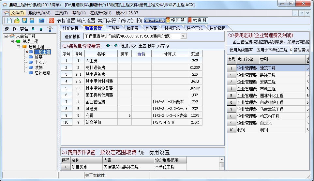
Task: Switch to the 计价依据 tab
Action: tap(71, 28)
